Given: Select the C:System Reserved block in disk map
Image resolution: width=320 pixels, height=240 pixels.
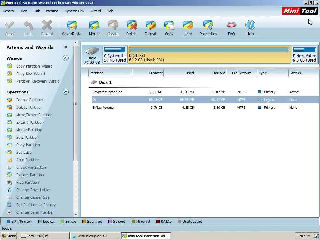Looking at the screenshot, I should click(115, 55).
